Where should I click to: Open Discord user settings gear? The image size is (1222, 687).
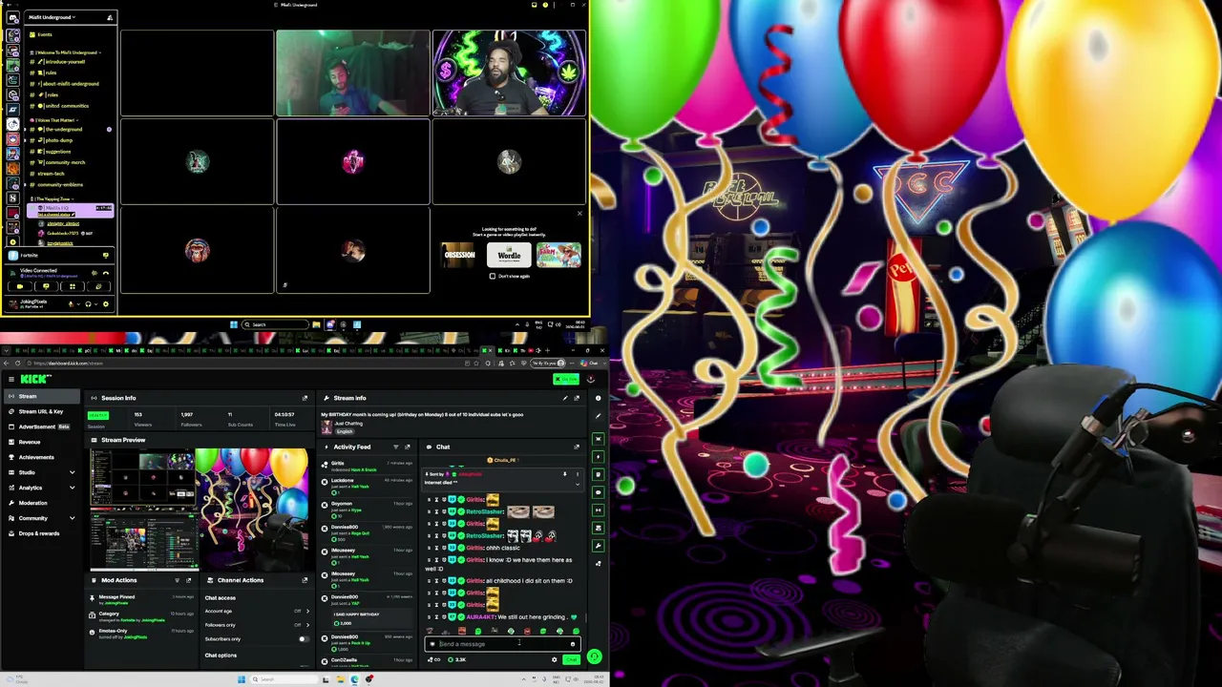105,304
